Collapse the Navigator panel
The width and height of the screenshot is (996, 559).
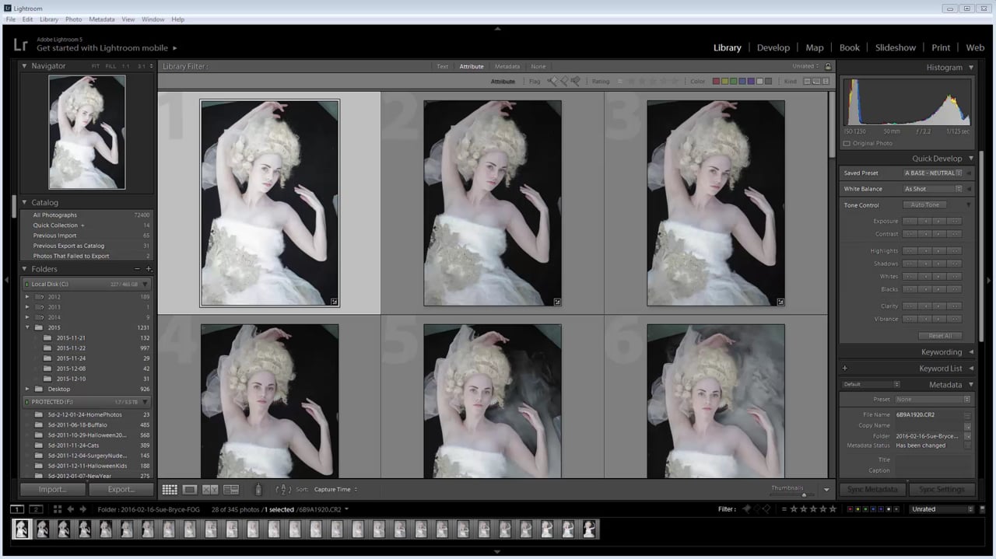point(24,66)
